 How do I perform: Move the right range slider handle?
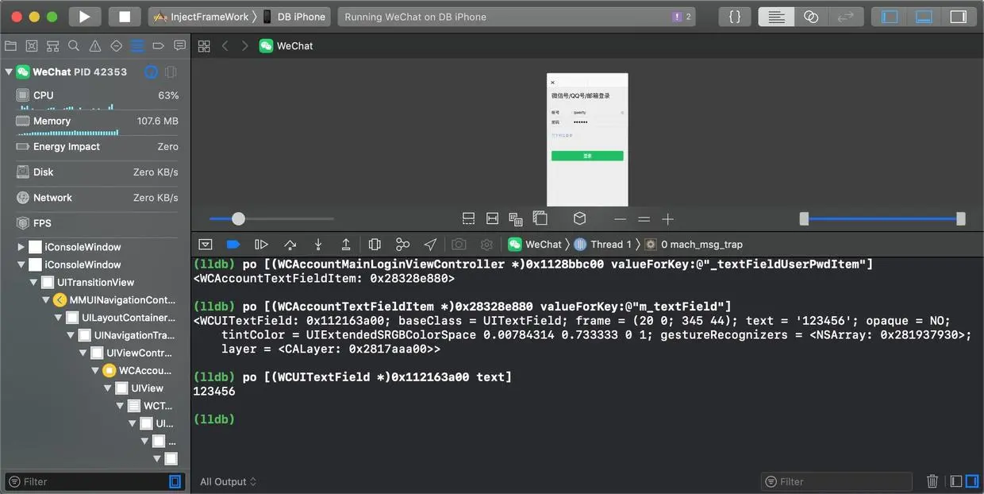(961, 218)
